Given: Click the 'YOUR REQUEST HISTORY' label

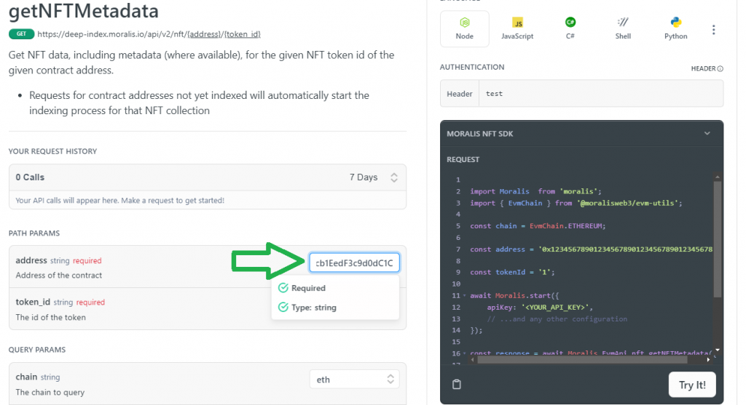Looking at the screenshot, I should click(x=52, y=151).
